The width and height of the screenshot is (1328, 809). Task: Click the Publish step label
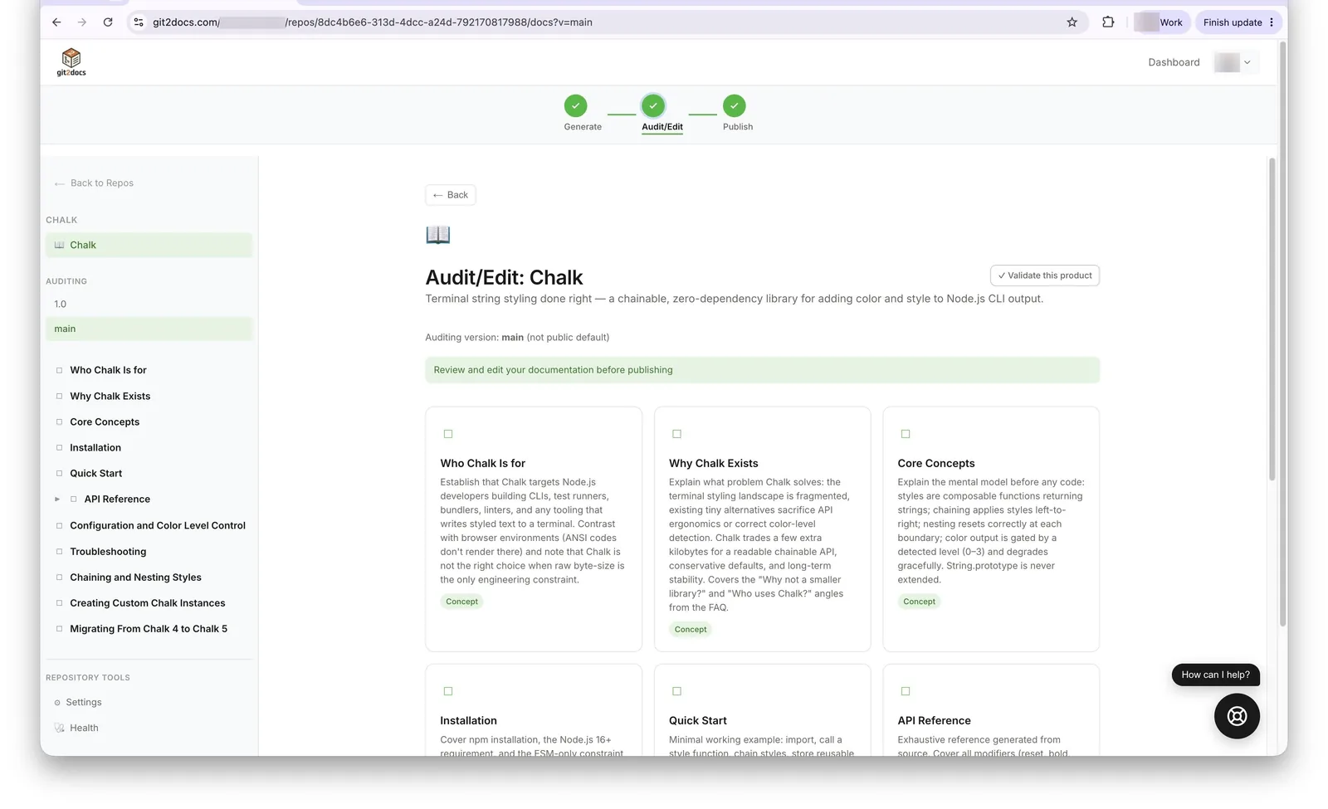737,127
